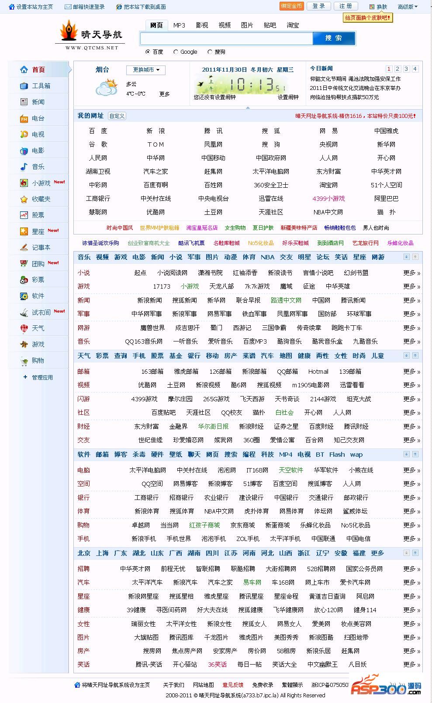Screen dimensions: 432x703
Task: Click the search text input field
Action: (226, 38)
